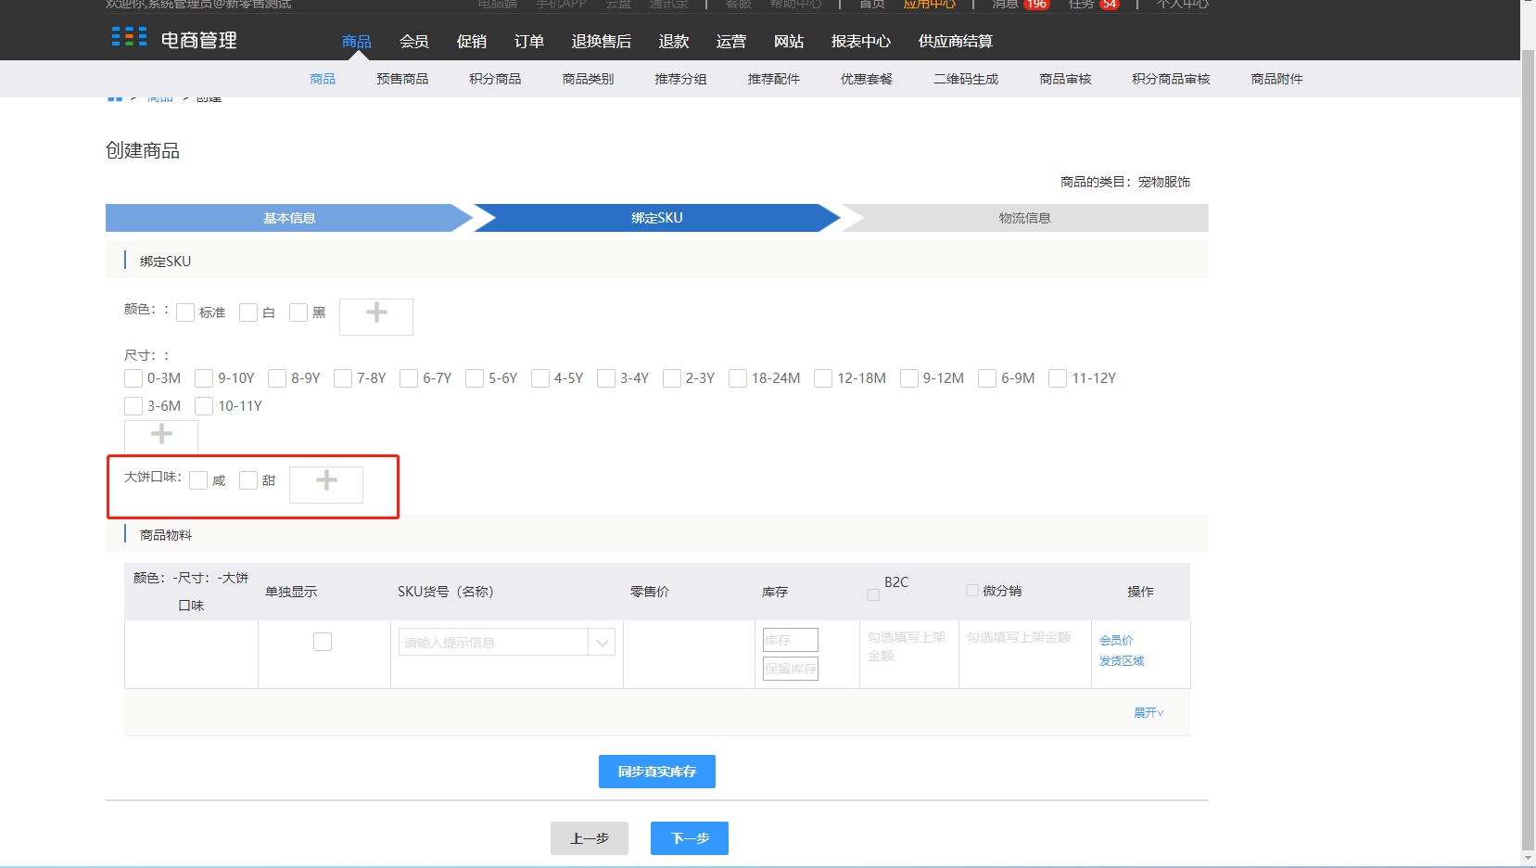Toggle the B2C header checkbox
This screenshot has height=868, width=1536.
pos(873,595)
